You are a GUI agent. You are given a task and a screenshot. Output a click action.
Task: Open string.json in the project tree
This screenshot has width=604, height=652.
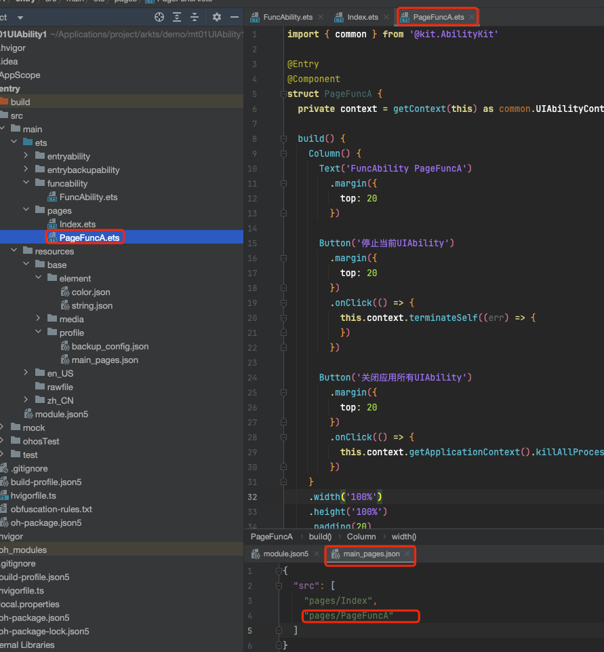click(x=92, y=305)
